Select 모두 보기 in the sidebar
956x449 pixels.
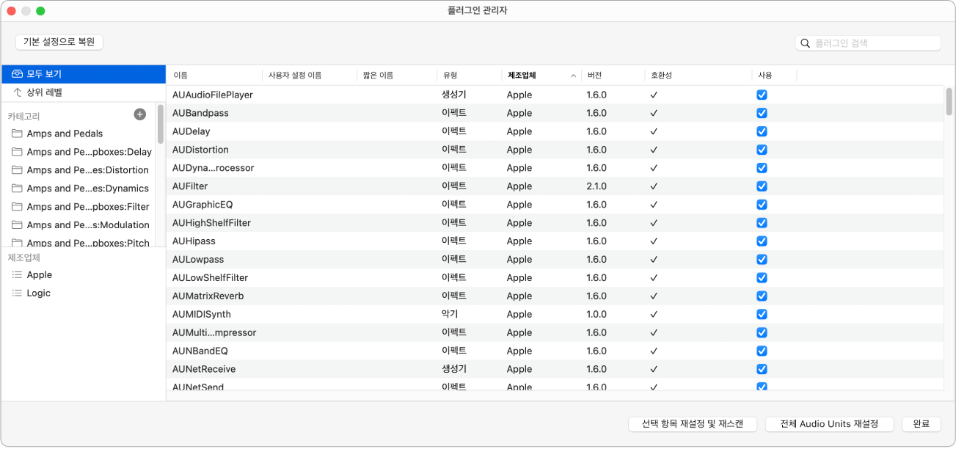coord(84,74)
